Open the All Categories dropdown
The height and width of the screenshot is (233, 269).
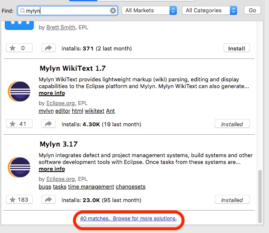[x=210, y=11]
